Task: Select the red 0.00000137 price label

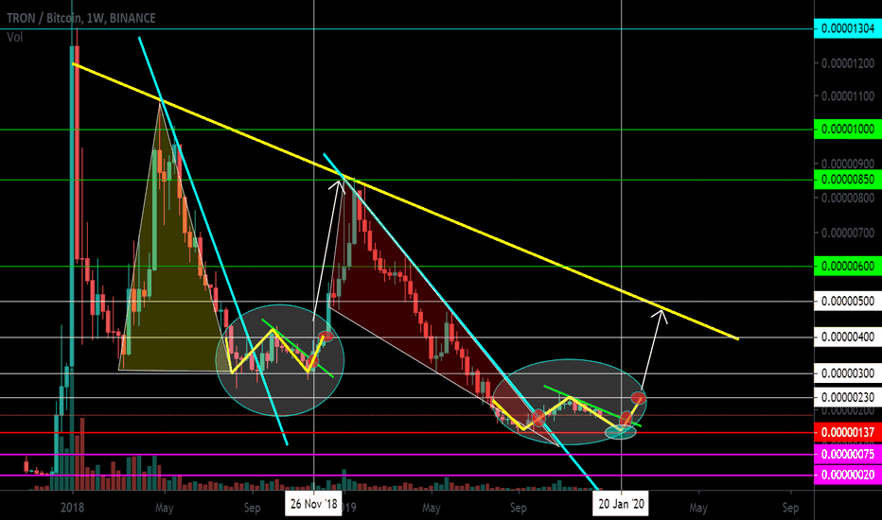Action: (848, 432)
